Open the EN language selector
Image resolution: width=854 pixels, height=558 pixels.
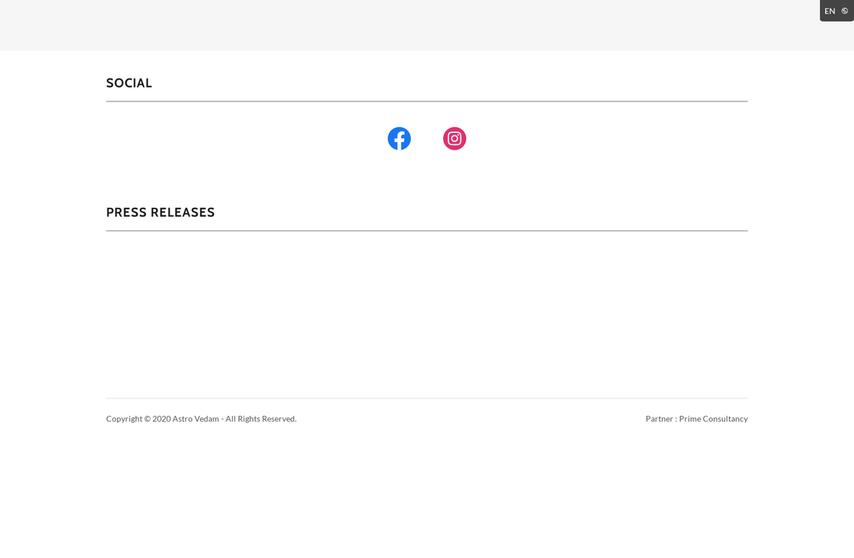pos(836,11)
